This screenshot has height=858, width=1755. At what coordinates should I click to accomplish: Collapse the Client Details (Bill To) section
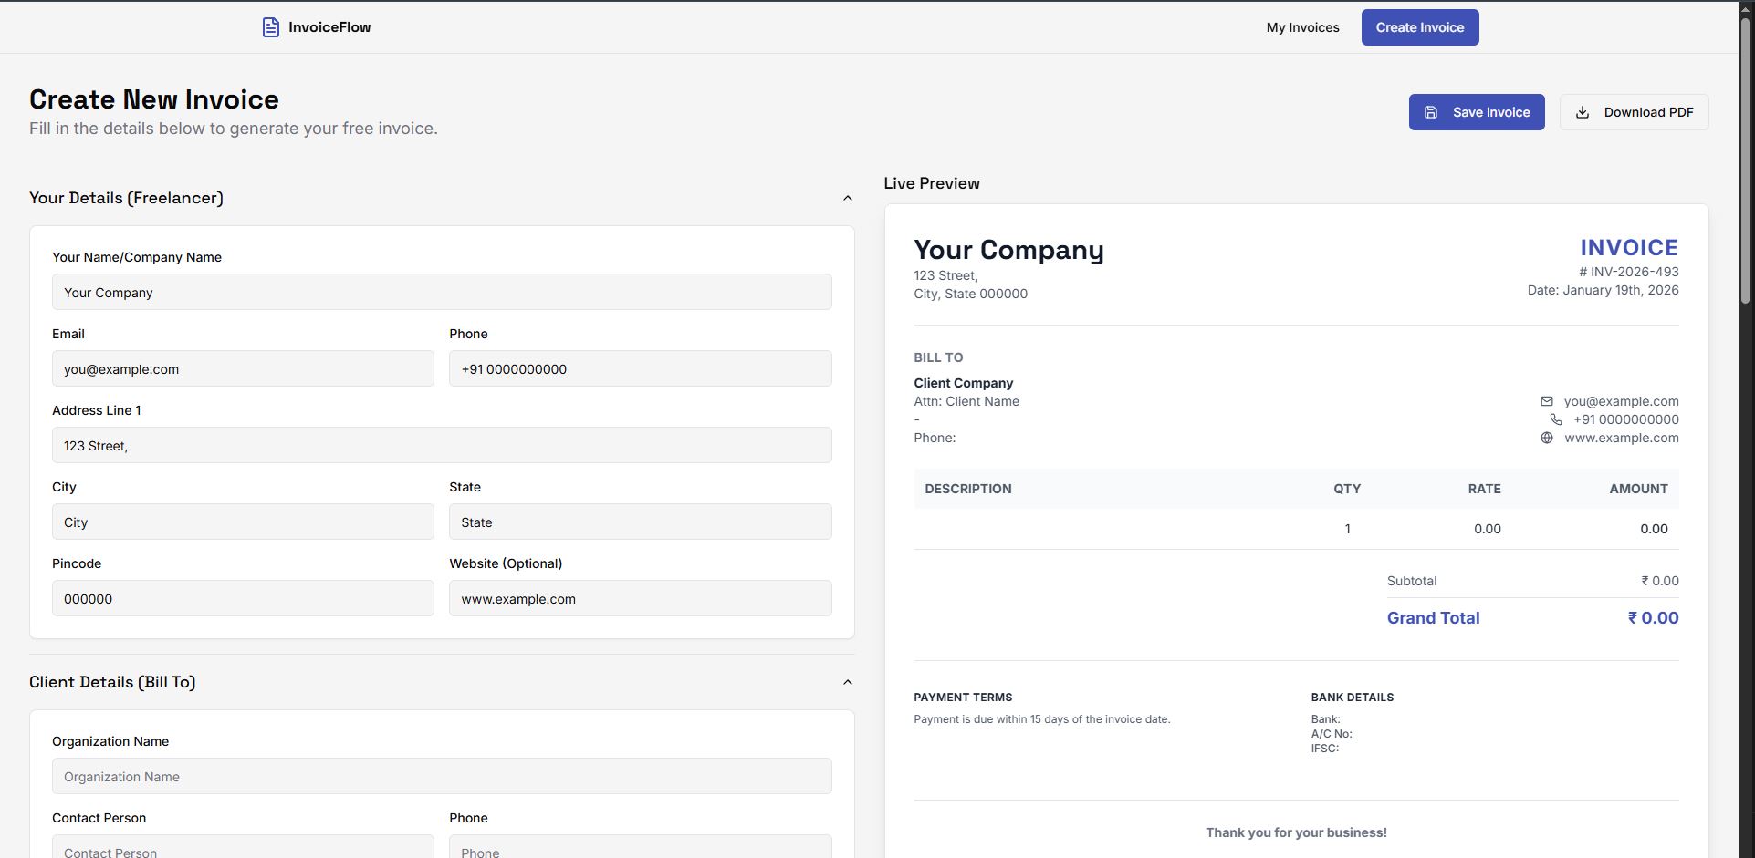[847, 682]
